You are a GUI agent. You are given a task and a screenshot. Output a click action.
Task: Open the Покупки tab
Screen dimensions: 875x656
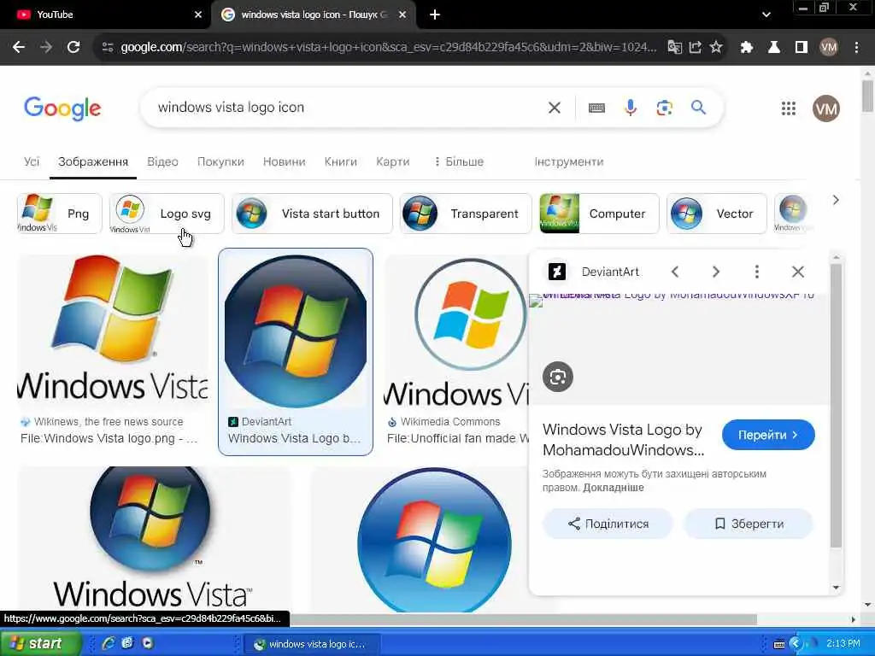(x=220, y=161)
